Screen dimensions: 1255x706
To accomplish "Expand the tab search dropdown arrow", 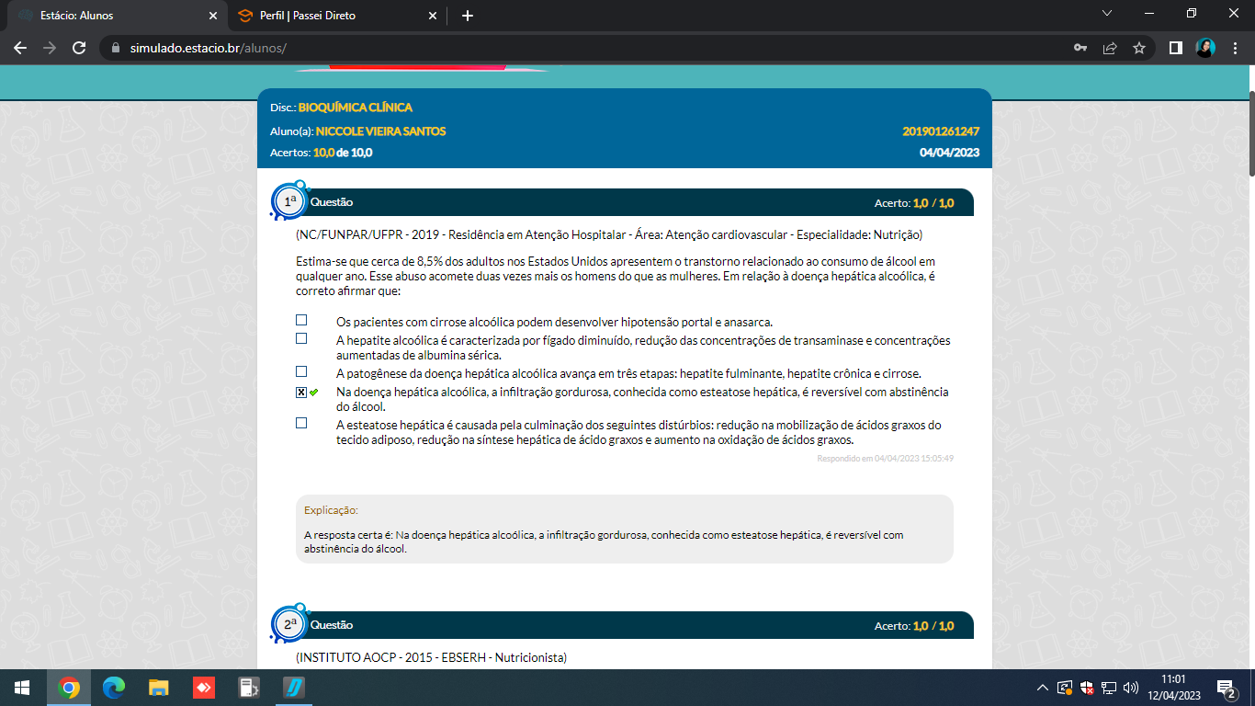I will [1106, 14].
